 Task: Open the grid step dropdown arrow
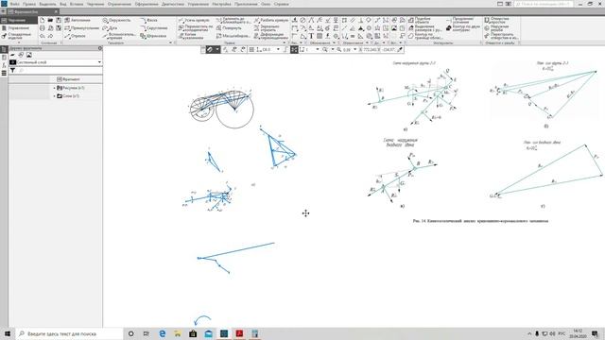[x=278, y=50]
